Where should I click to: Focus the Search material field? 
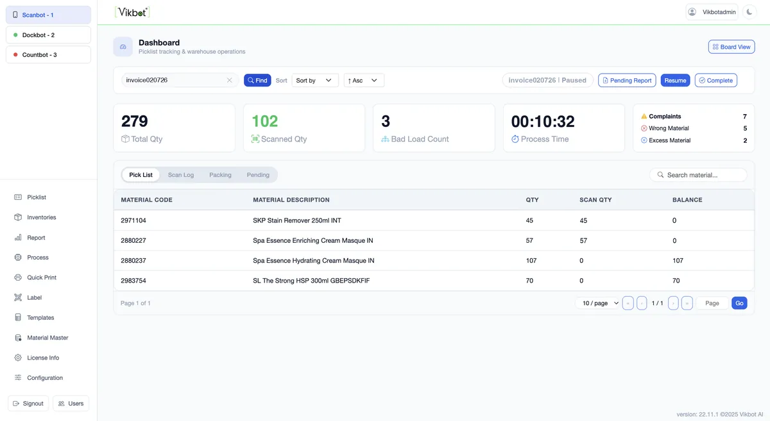[x=698, y=175]
